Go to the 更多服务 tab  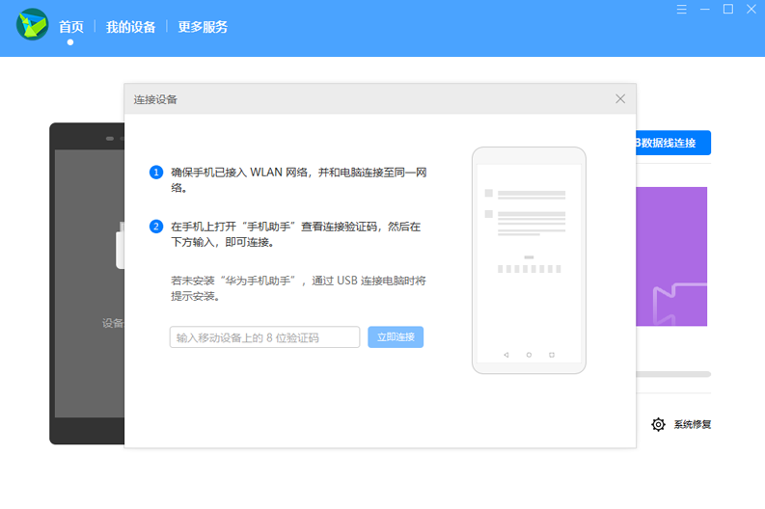[203, 27]
